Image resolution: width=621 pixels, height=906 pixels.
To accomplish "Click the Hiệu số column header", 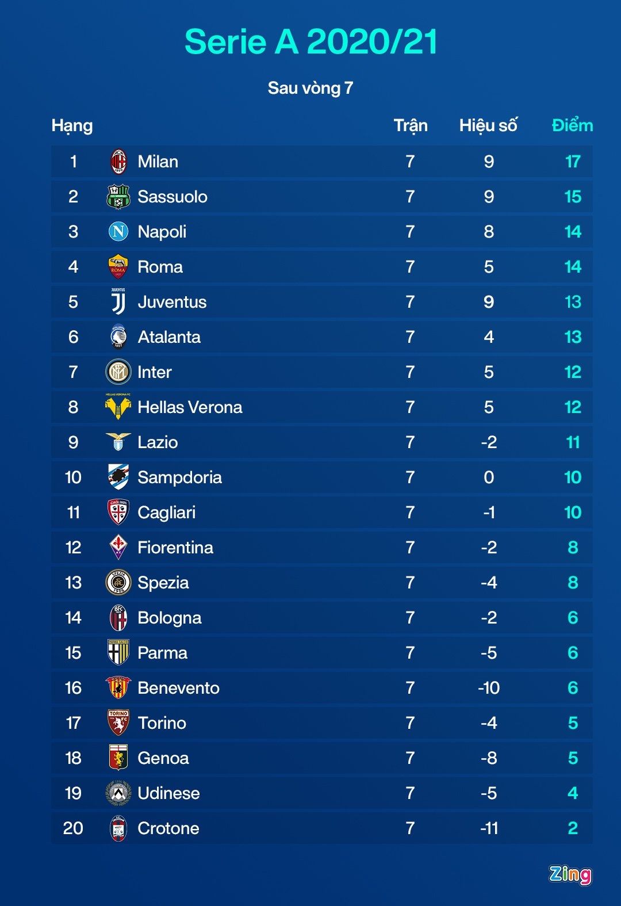I will click(488, 125).
